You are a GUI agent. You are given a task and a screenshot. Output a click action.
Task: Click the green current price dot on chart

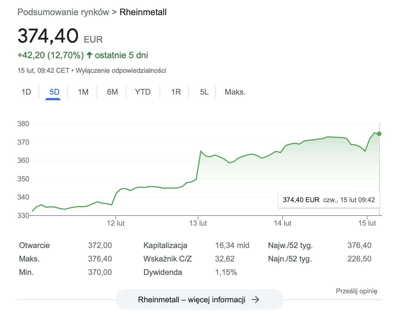(x=379, y=134)
